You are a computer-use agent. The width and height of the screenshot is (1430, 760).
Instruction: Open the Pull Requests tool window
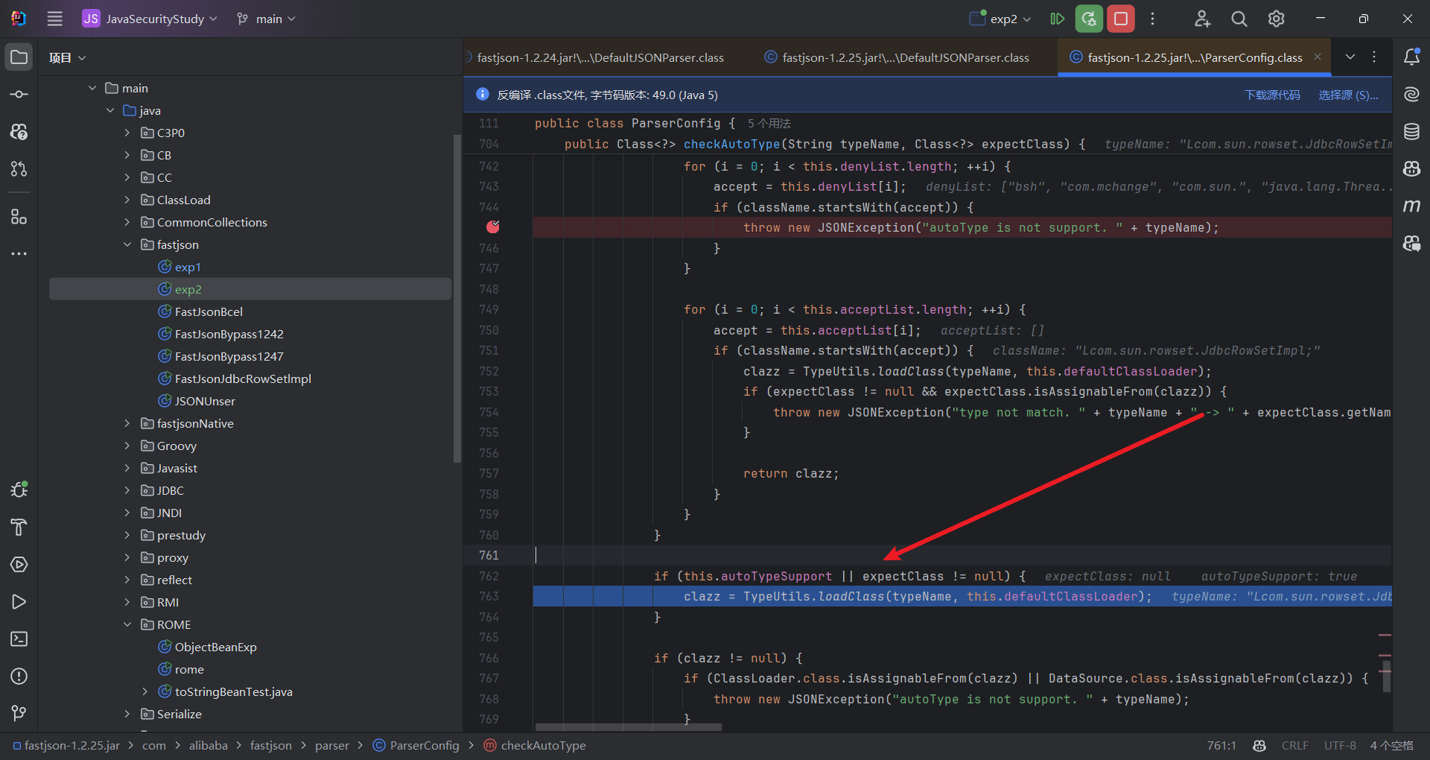click(19, 169)
